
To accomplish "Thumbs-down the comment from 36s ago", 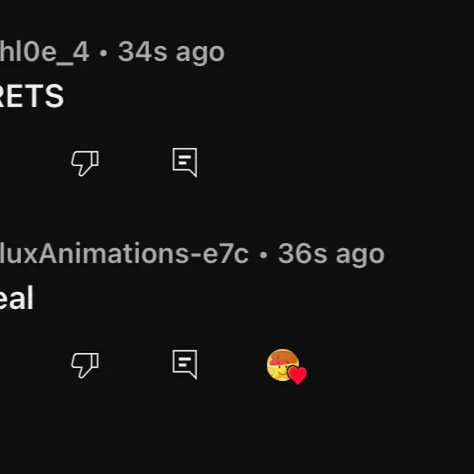I will (85, 365).
